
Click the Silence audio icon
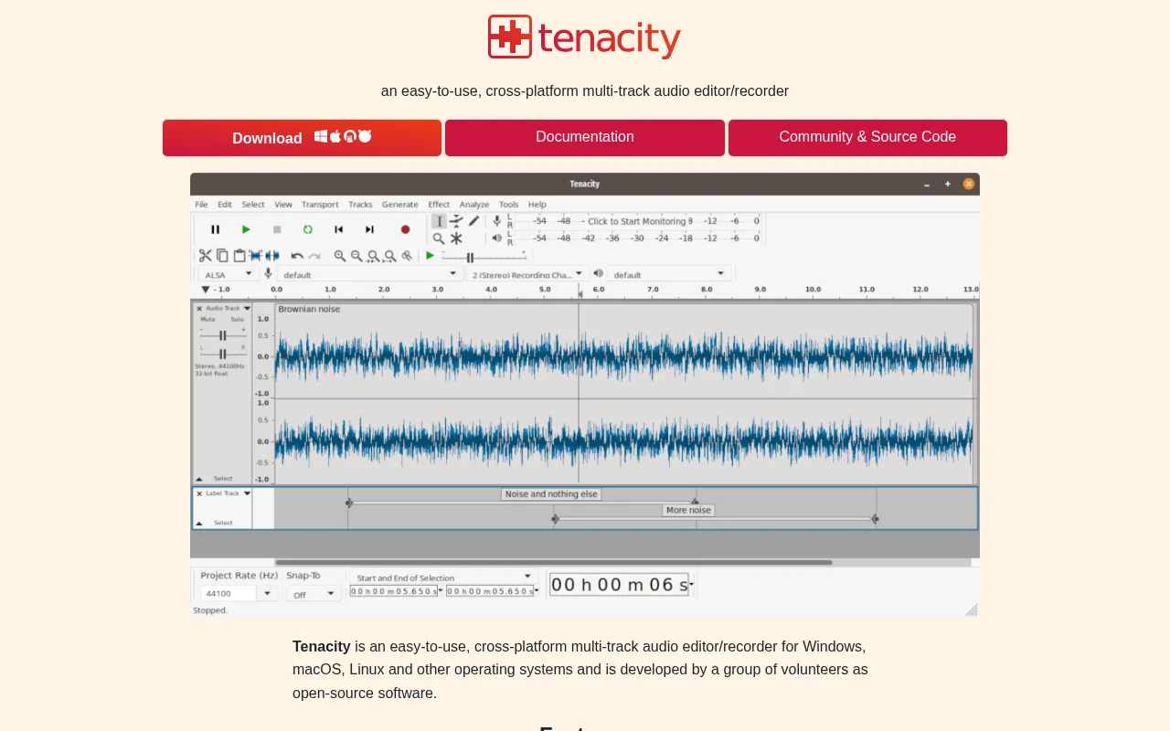pyautogui.click(x=272, y=256)
